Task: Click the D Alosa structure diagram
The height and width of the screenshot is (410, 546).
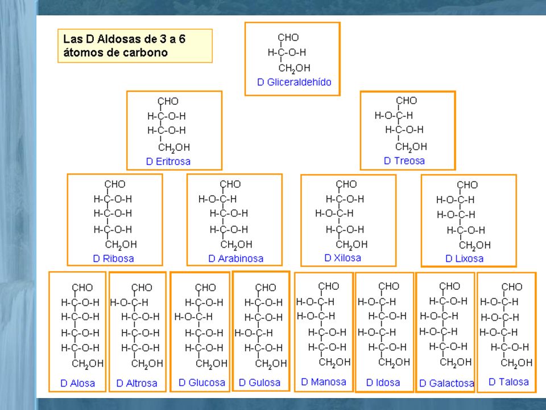Action: click(x=82, y=326)
